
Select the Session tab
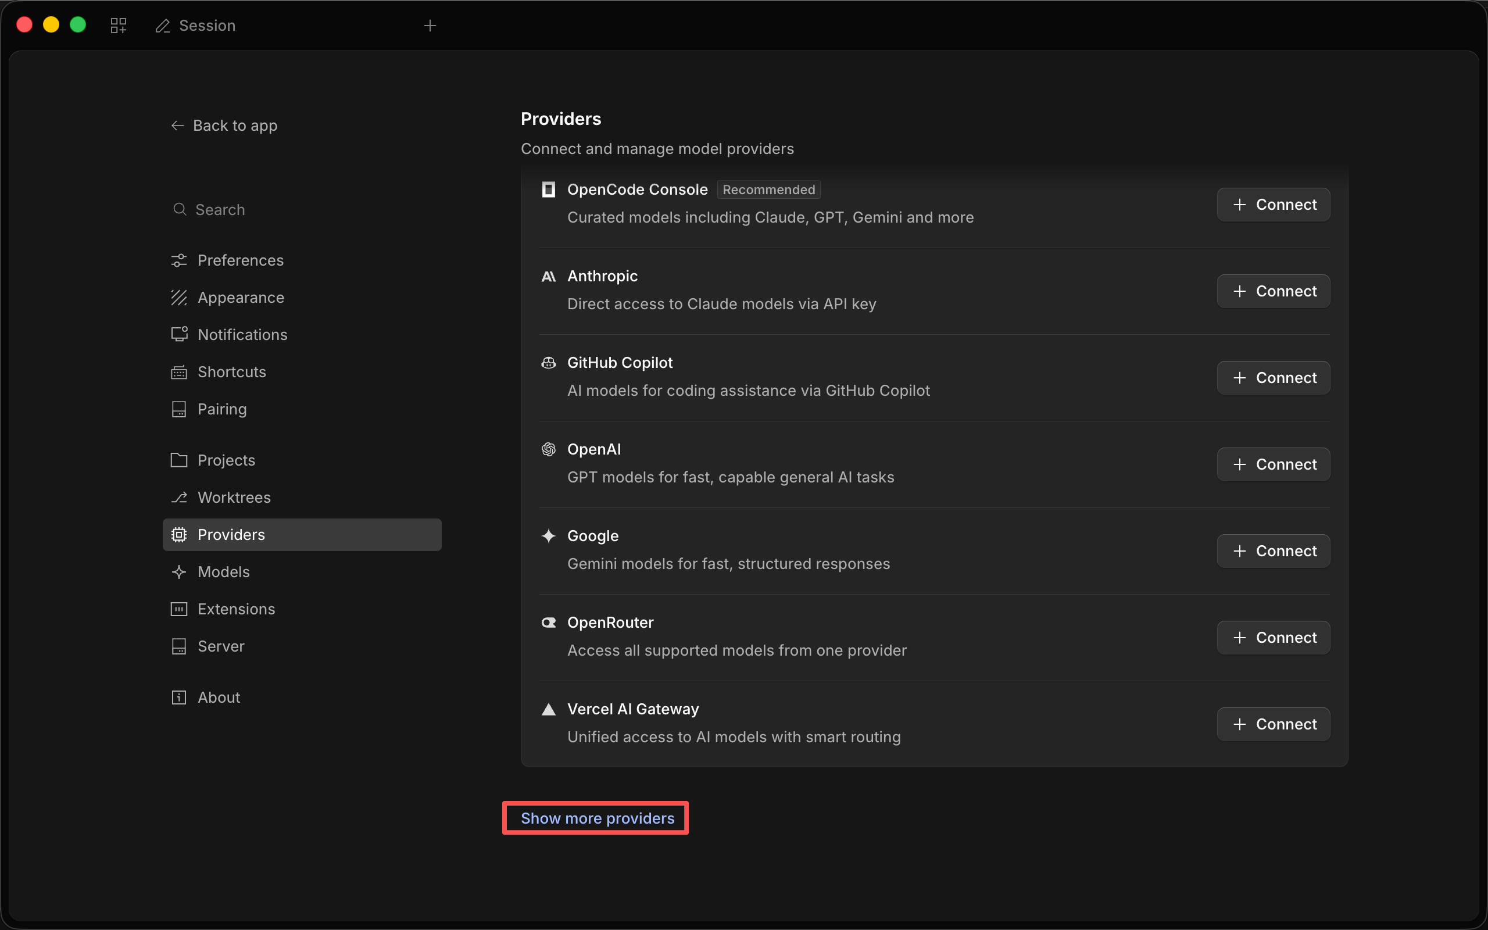[195, 25]
